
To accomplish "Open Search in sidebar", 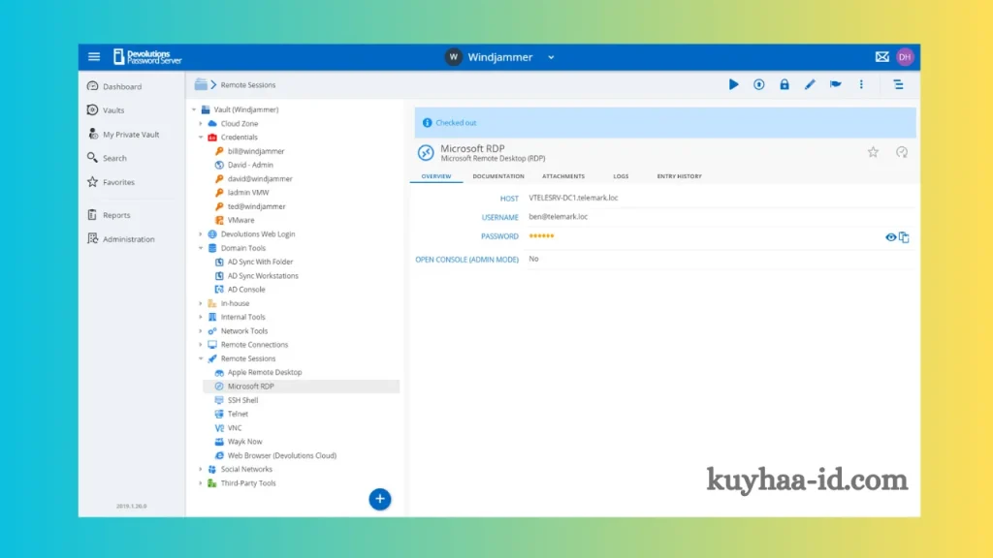I will 114,158.
